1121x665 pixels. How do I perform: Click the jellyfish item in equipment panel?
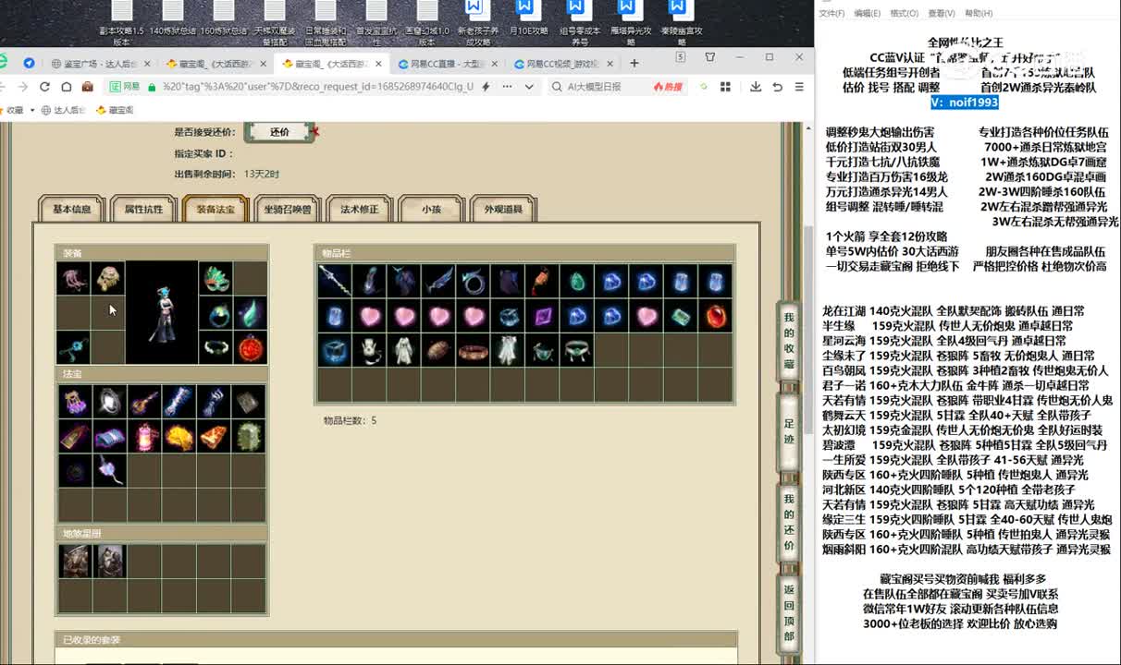tap(73, 278)
